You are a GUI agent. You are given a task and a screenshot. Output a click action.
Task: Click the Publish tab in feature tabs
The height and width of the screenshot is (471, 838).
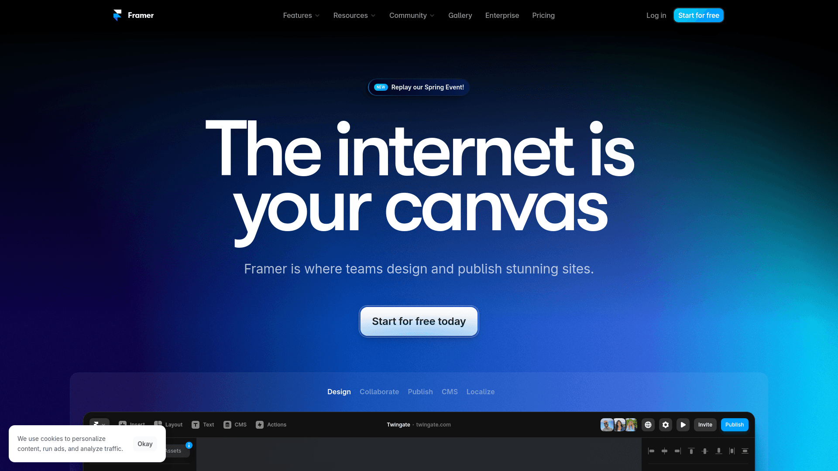(420, 392)
